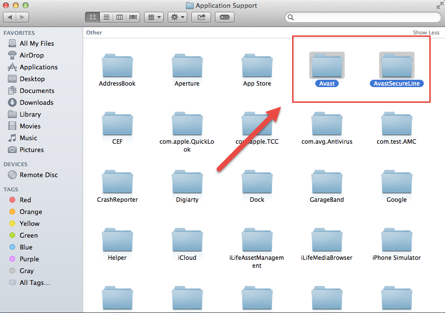Click the back navigation arrow
Screen dimensions: 445x313
(9, 17)
